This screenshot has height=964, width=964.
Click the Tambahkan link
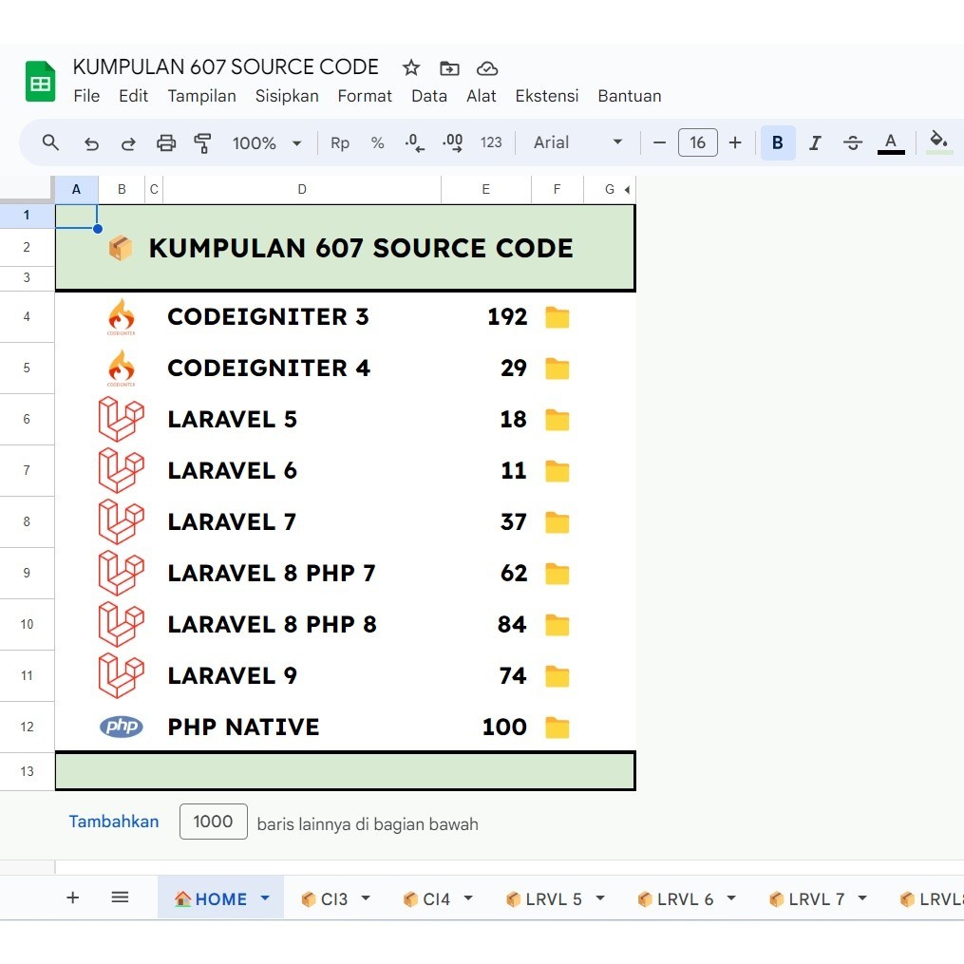coord(114,822)
